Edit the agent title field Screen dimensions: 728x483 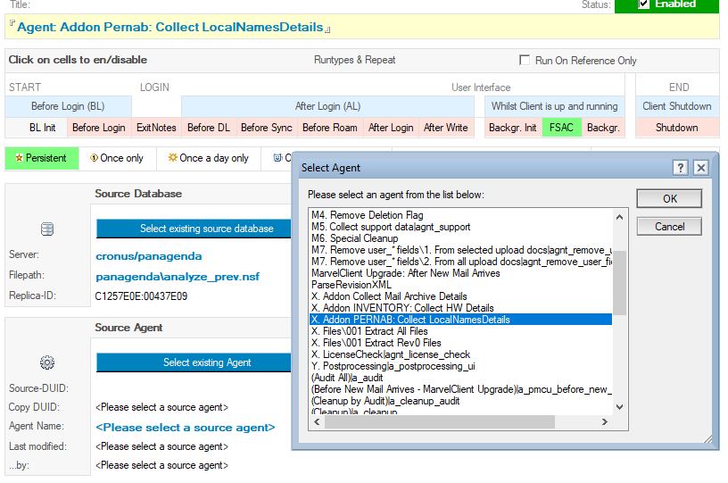point(362,27)
